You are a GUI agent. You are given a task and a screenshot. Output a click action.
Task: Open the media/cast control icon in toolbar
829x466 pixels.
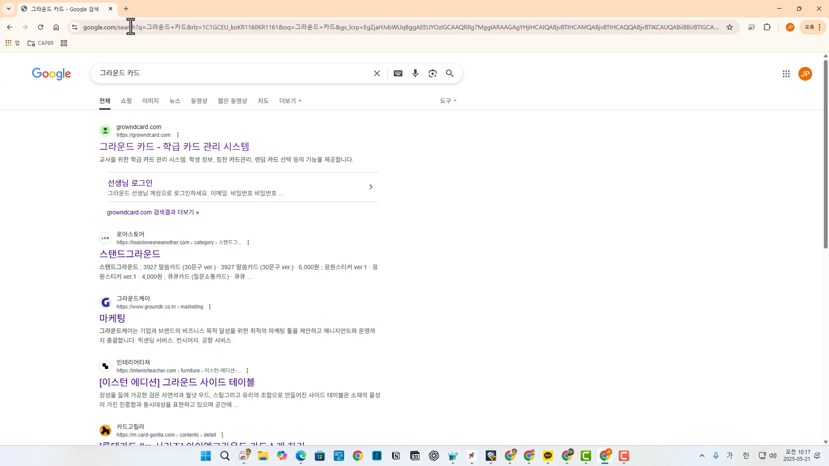pyautogui.click(x=751, y=27)
